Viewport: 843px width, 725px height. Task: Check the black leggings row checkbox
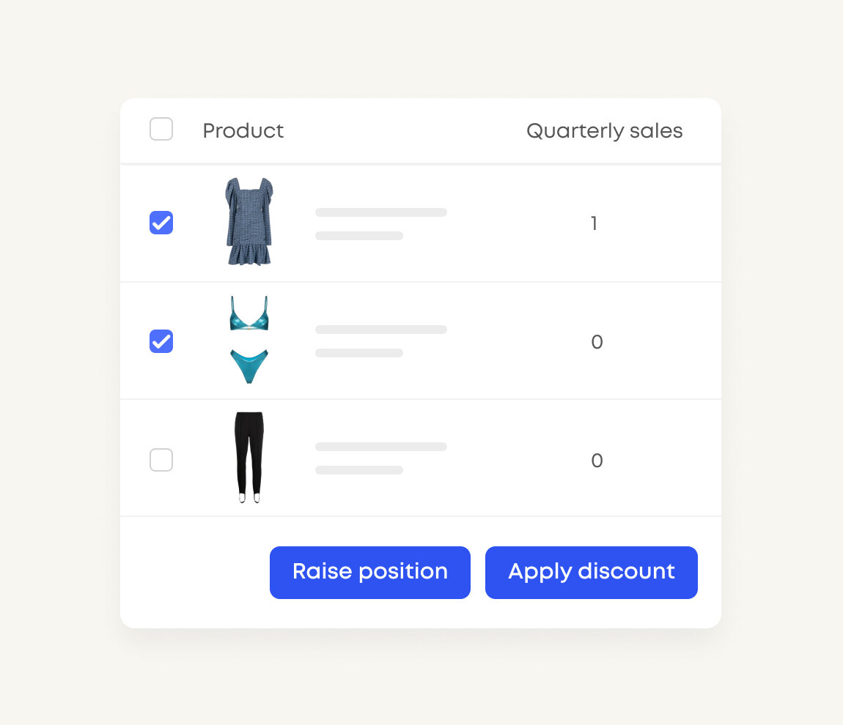[161, 460]
